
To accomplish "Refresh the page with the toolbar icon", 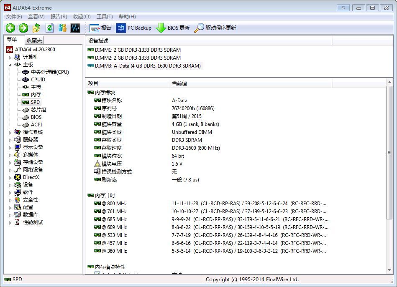I will tap(50, 28).
